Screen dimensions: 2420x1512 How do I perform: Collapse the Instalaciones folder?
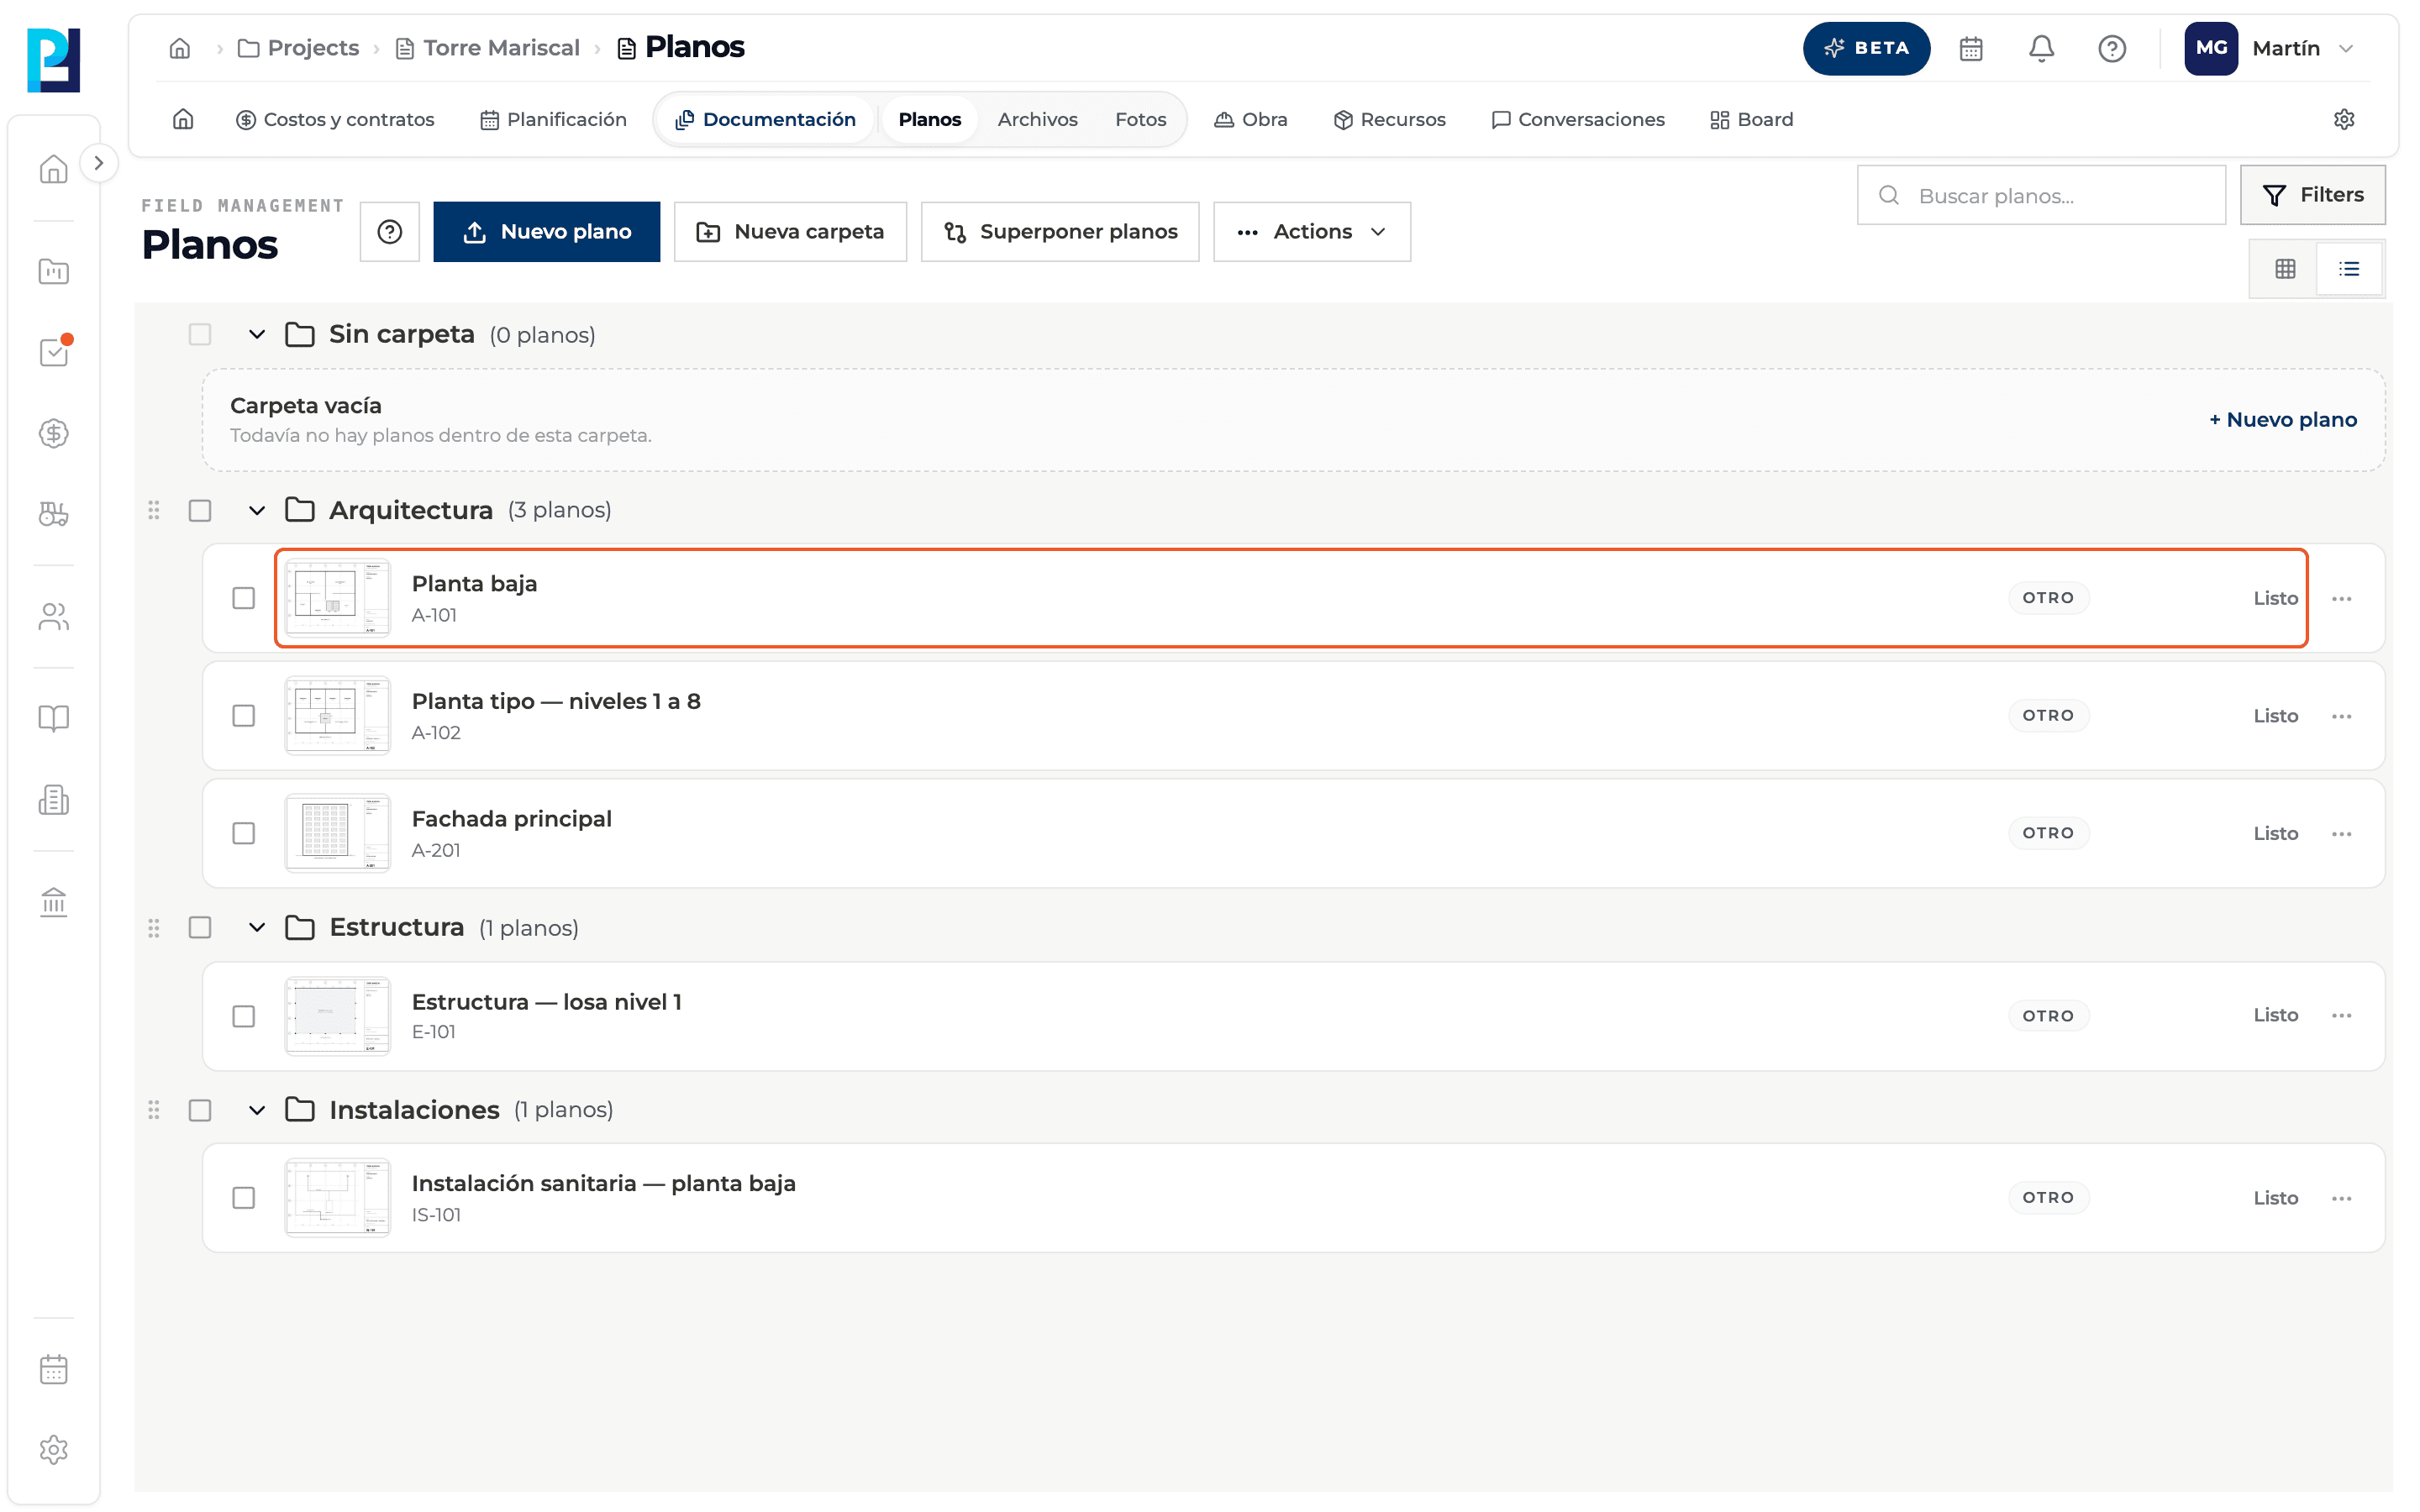[257, 1110]
